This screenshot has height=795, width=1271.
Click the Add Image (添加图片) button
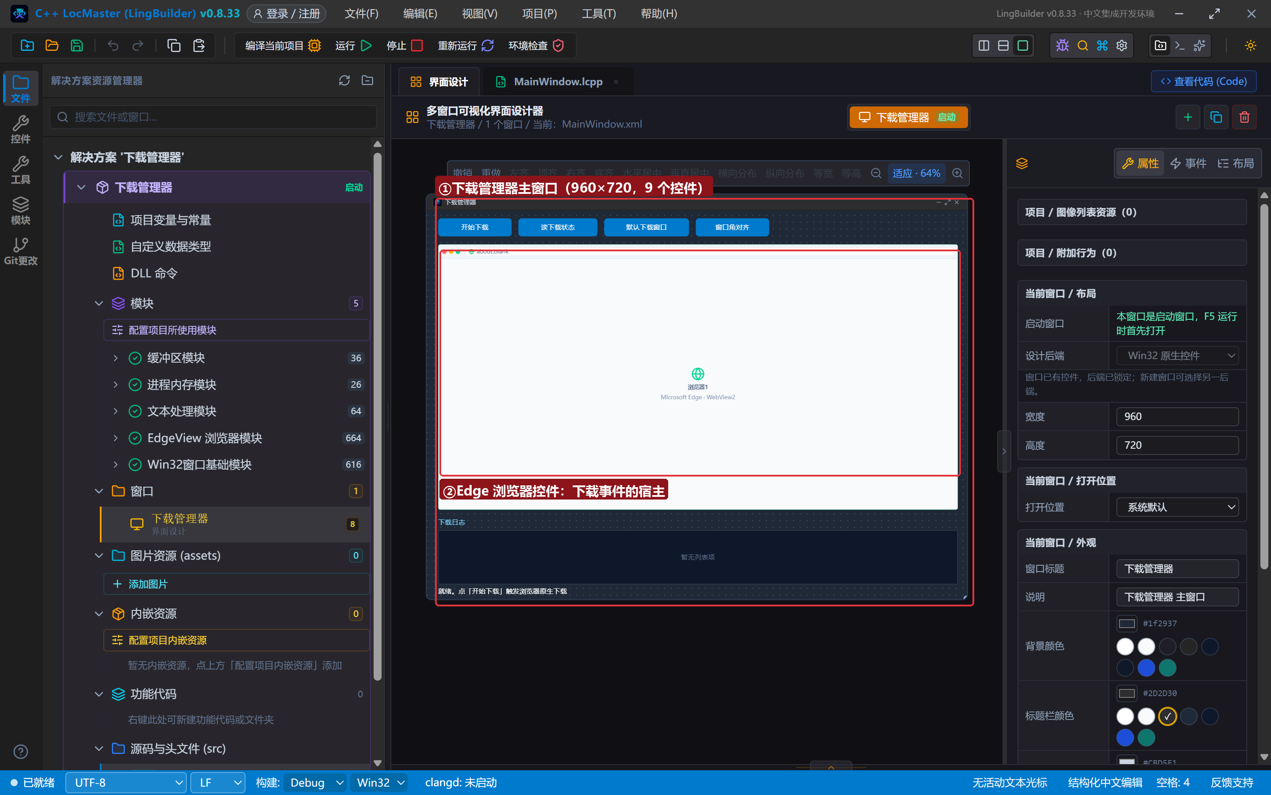point(236,584)
